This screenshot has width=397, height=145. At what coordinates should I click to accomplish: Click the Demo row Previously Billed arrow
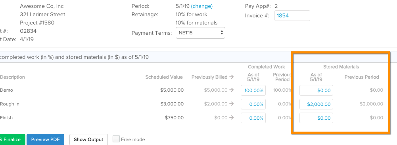click(231, 90)
